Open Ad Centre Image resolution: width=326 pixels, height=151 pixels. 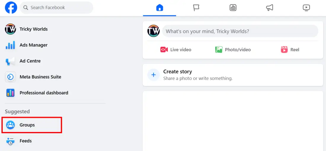(30, 61)
